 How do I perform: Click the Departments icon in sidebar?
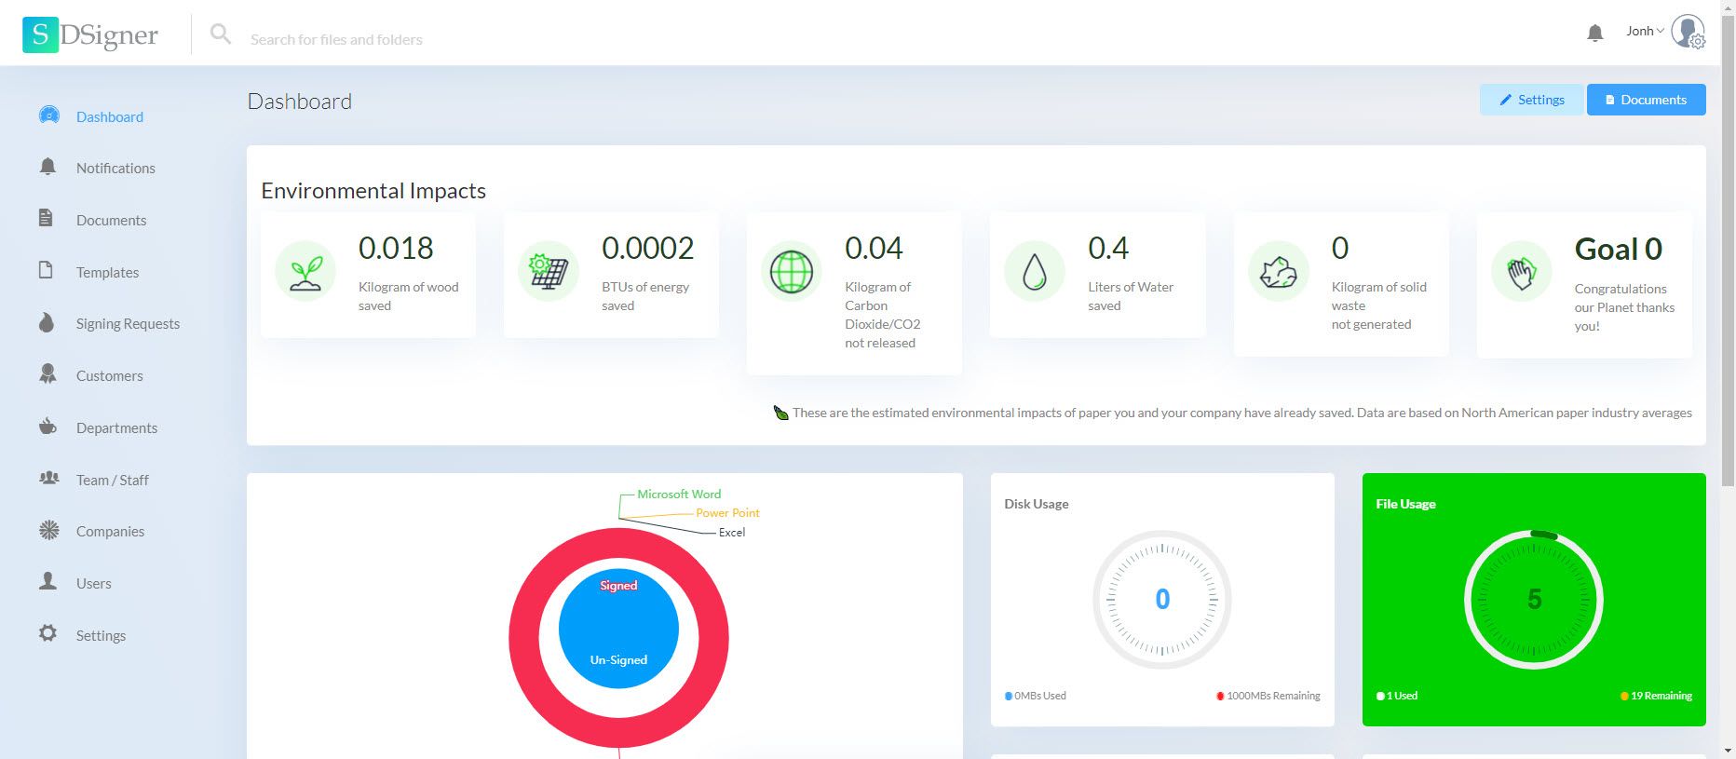tap(47, 427)
